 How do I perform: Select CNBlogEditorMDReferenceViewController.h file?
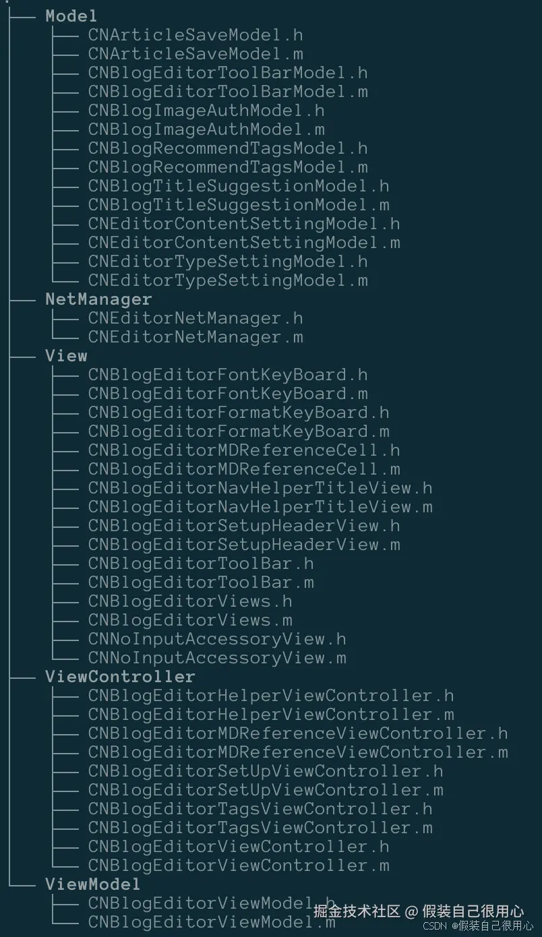pos(297,733)
